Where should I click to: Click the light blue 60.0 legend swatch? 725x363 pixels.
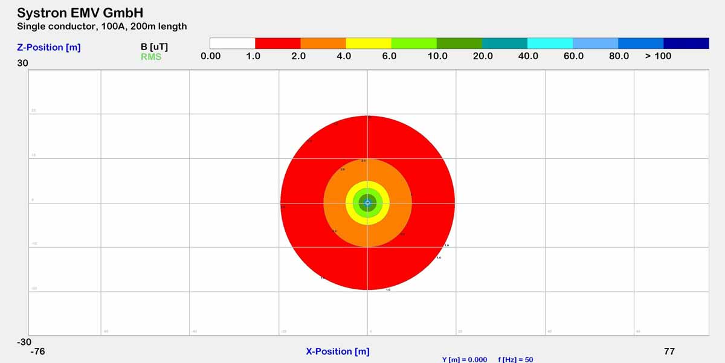tap(595, 43)
